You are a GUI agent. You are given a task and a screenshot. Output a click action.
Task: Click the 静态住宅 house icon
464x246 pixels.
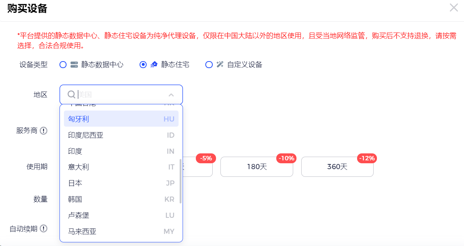(x=154, y=65)
